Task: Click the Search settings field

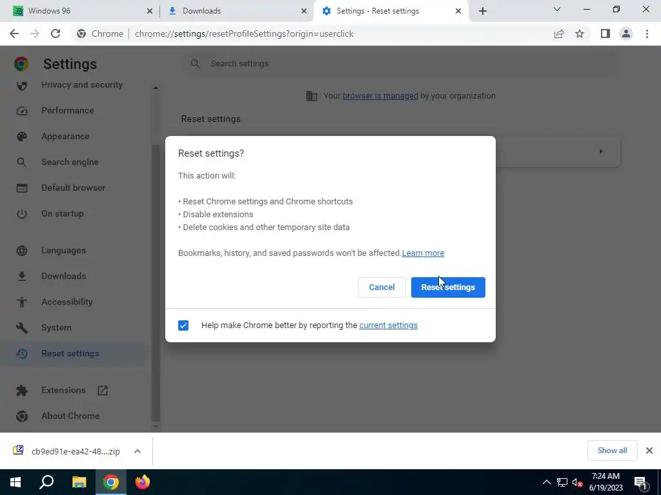Action: 400,64
